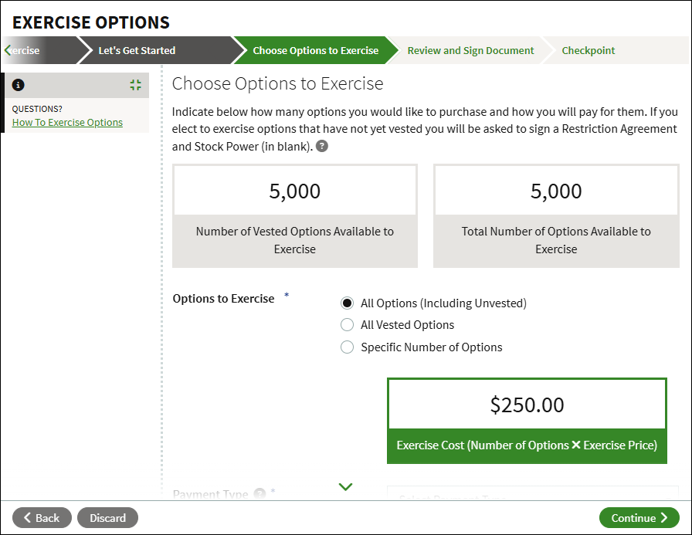
Task: Click the info icon in sidebar
Action: pos(19,85)
